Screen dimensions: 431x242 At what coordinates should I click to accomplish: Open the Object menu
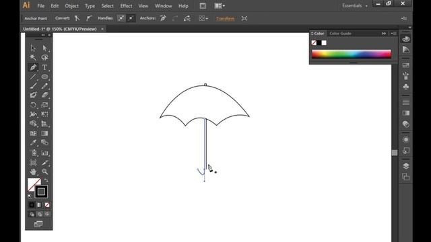click(72, 6)
